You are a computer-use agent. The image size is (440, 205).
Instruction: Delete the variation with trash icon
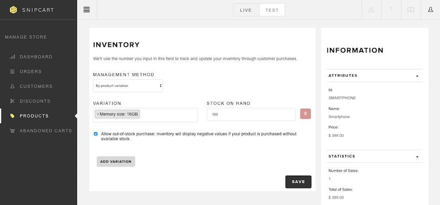(306, 114)
